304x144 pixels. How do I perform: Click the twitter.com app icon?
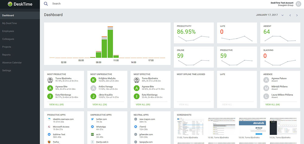click(92, 119)
